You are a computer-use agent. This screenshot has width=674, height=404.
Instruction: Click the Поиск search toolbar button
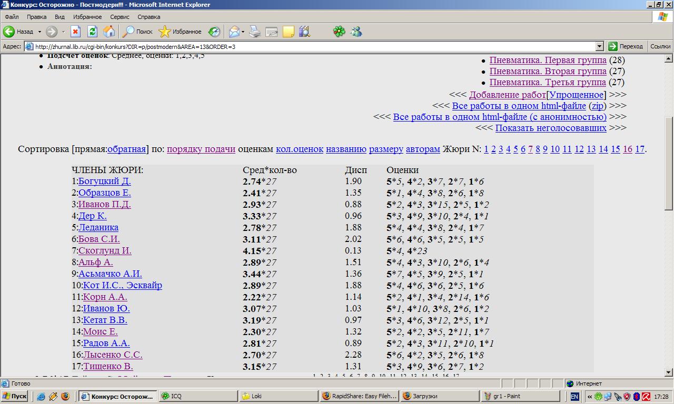(x=138, y=32)
